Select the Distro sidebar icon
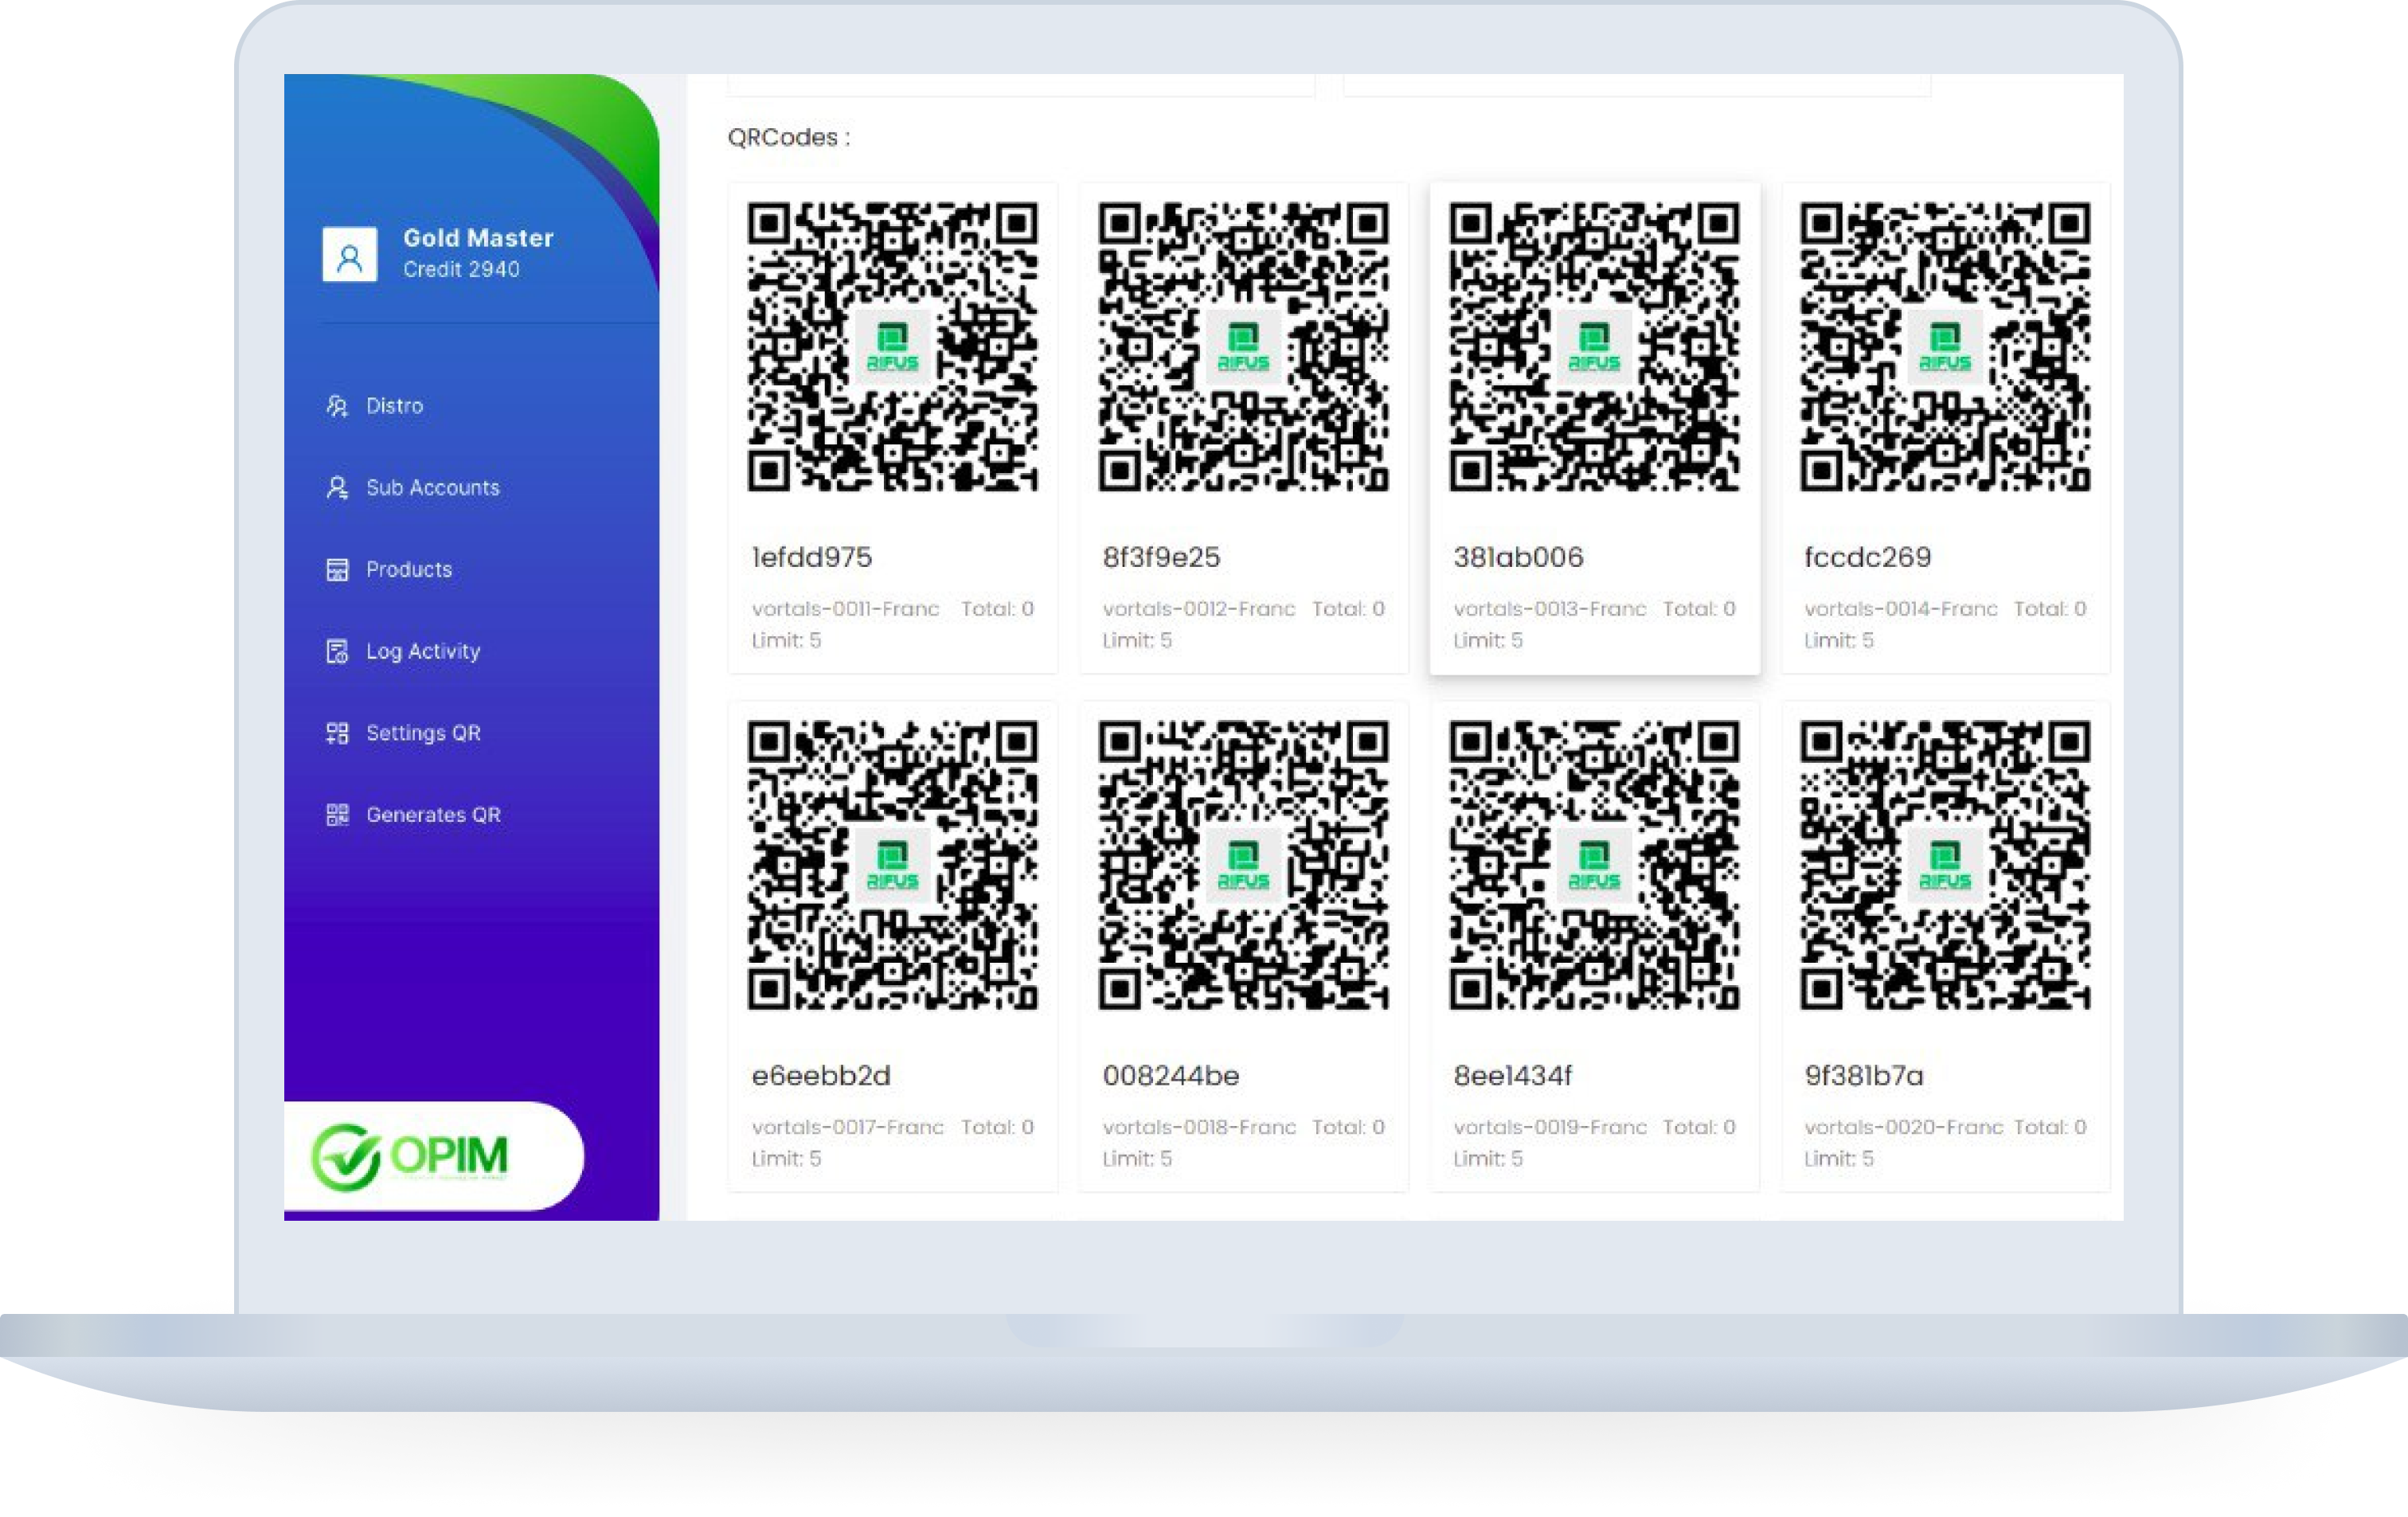Viewport: 2408px width, 1517px height. [x=338, y=405]
